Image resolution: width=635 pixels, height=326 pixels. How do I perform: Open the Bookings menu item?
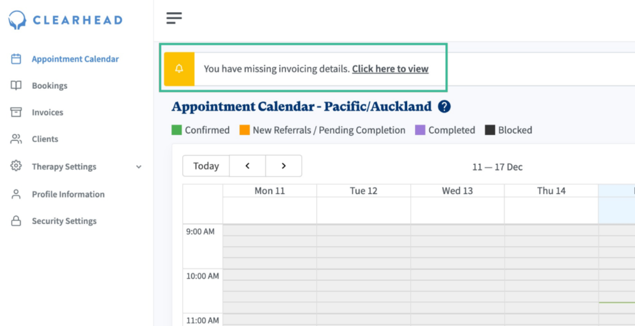[x=50, y=86]
